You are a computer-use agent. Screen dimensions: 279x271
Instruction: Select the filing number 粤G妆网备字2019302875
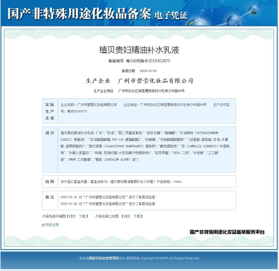(148, 61)
